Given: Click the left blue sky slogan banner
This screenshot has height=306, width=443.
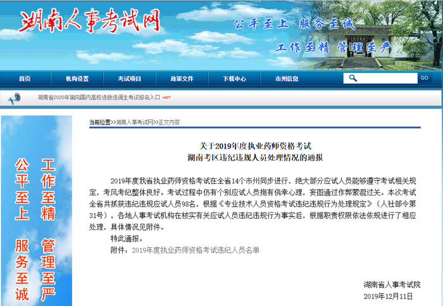Looking at the screenshot, I should click(x=36, y=212).
